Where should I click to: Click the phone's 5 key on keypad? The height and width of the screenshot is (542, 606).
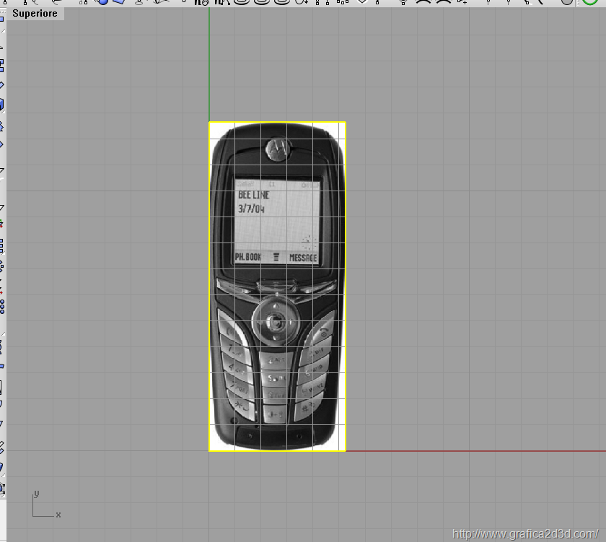coord(275,377)
